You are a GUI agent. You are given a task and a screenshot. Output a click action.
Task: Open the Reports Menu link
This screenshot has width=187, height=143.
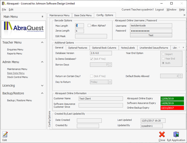pos(15,54)
